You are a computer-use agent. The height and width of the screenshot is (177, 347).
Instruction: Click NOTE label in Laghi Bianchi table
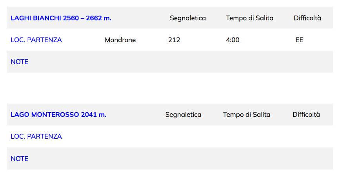coord(20,62)
